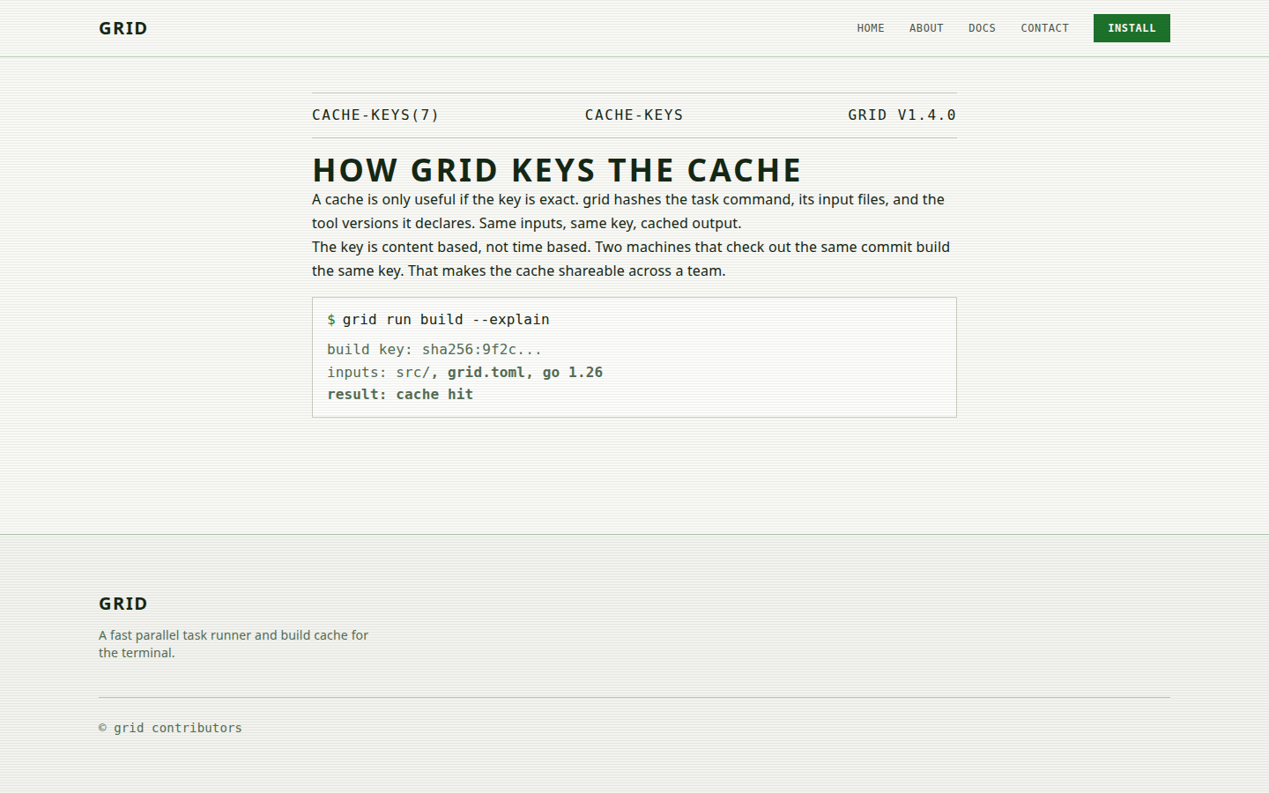1269x793 pixels.
Task: Click the inputs line in code block
Action: 465,373
